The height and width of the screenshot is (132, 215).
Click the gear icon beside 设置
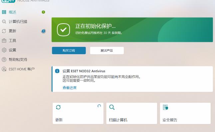click(x=4, y=50)
